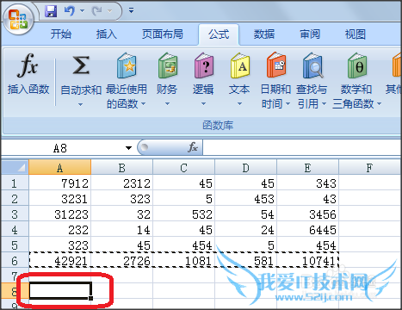Click the total cell 42921
402x310 pixels.
(59, 261)
